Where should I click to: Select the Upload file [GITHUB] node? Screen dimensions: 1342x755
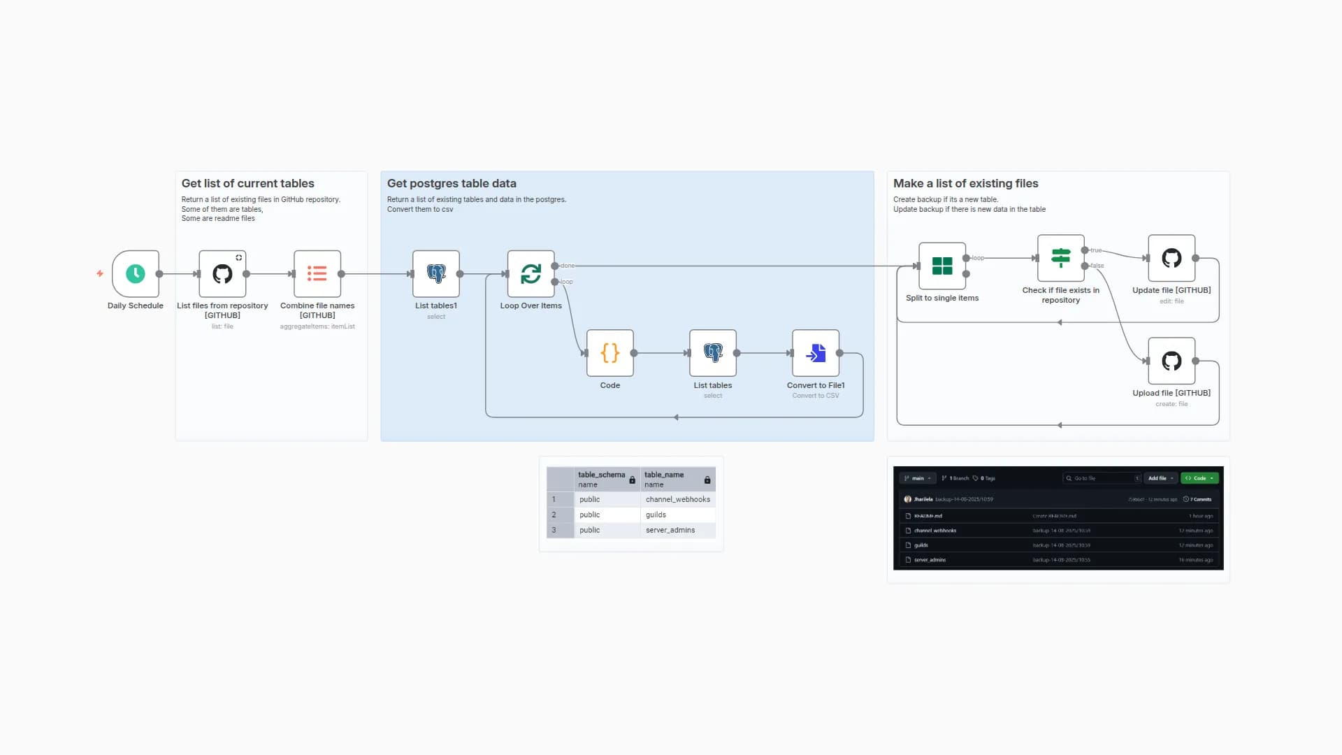coord(1171,361)
